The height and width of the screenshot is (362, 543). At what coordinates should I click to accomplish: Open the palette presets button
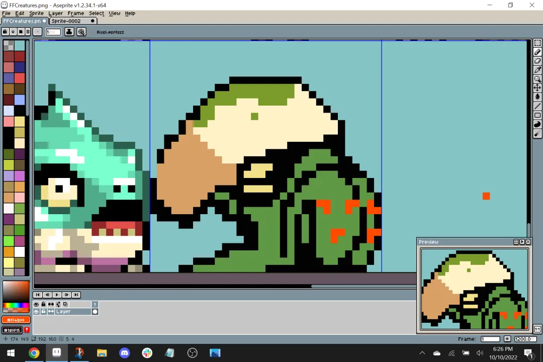21,32
